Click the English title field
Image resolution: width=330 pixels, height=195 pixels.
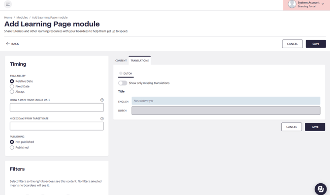(226, 101)
